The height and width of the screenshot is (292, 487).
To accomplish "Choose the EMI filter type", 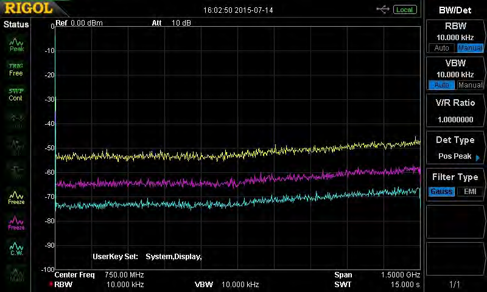I will (470, 192).
